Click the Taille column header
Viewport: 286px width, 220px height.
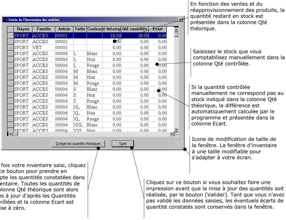click(x=80, y=29)
